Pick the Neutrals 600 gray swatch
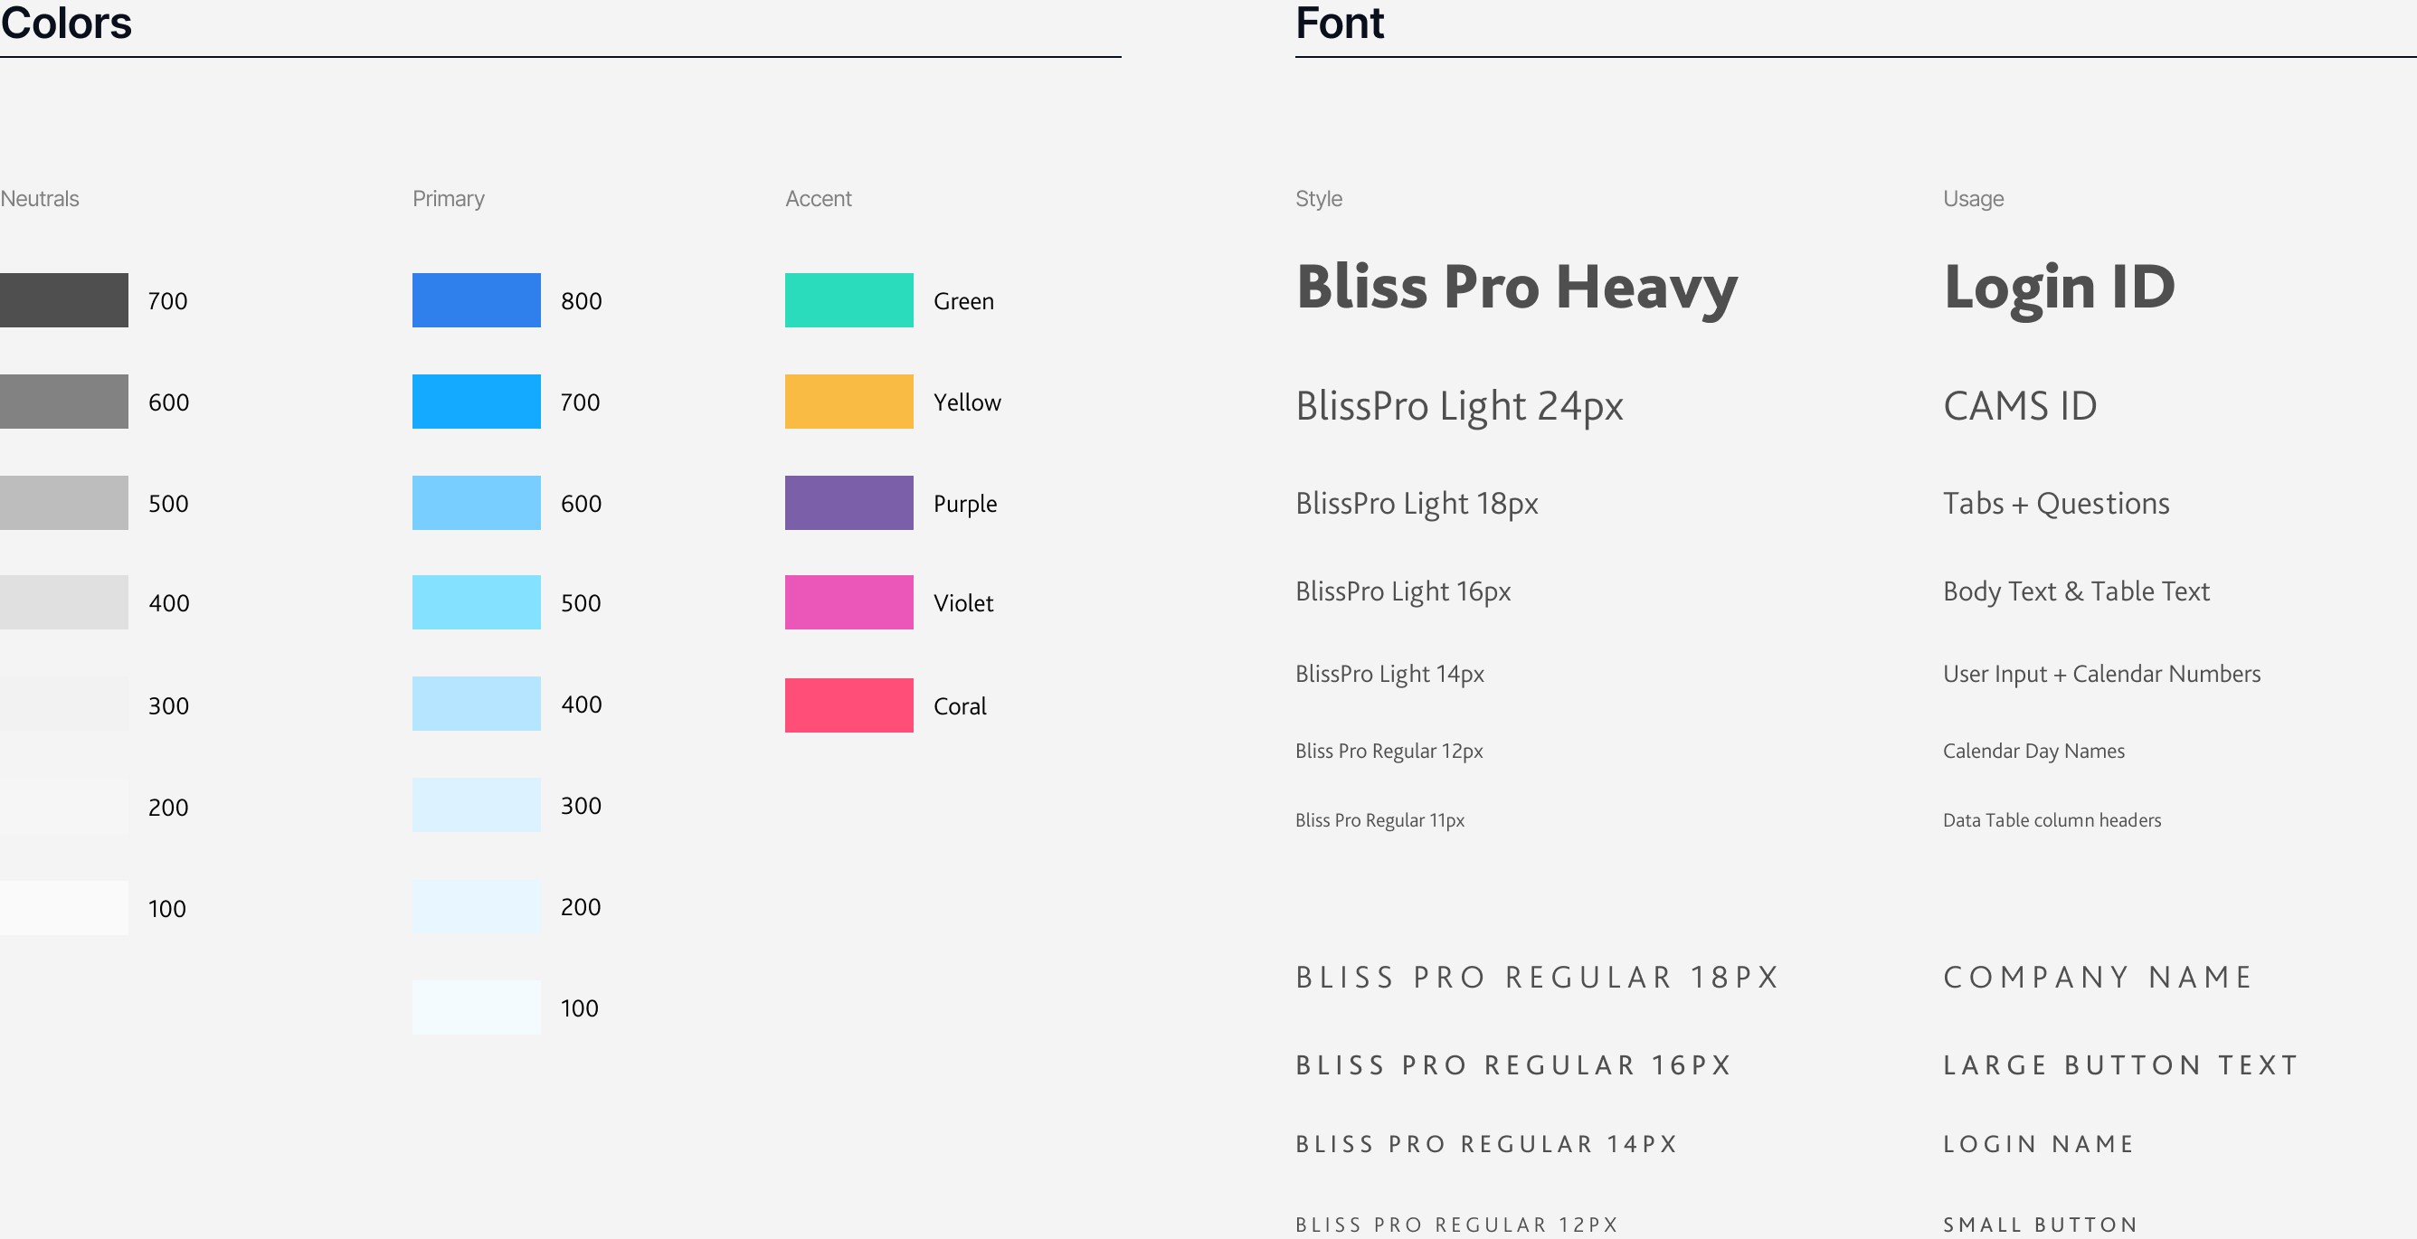The width and height of the screenshot is (2417, 1239). coord(64,402)
